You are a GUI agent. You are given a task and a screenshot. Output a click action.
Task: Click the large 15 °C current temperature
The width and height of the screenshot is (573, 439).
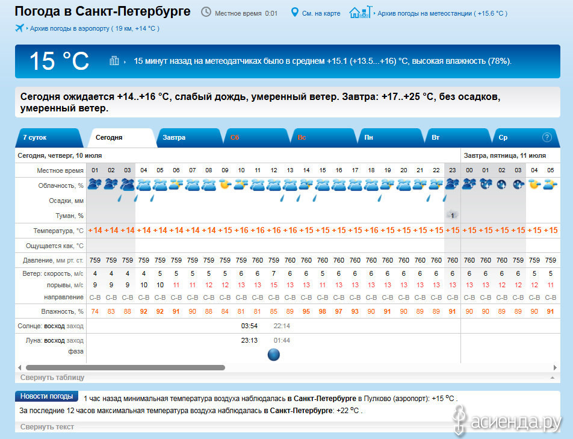pos(59,61)
